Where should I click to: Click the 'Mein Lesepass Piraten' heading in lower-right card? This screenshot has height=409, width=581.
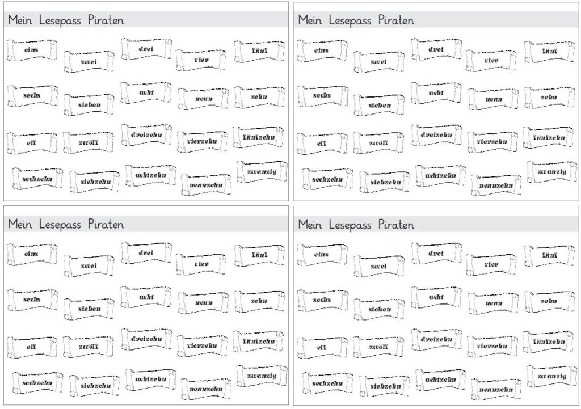pos(356,225)
